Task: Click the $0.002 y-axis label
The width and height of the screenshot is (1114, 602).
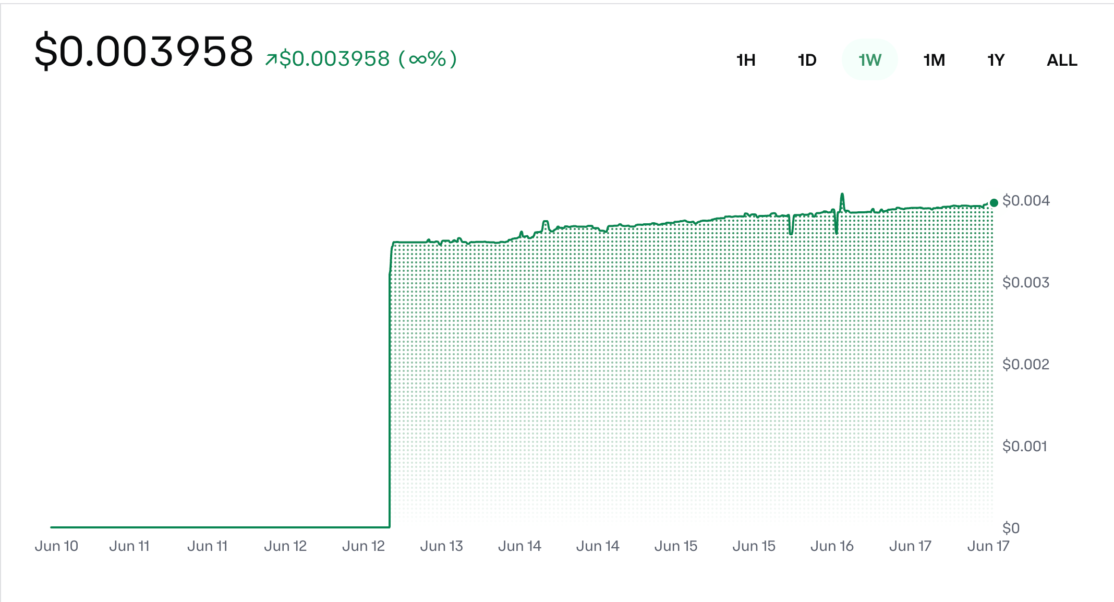Action: pos(1026,364)
